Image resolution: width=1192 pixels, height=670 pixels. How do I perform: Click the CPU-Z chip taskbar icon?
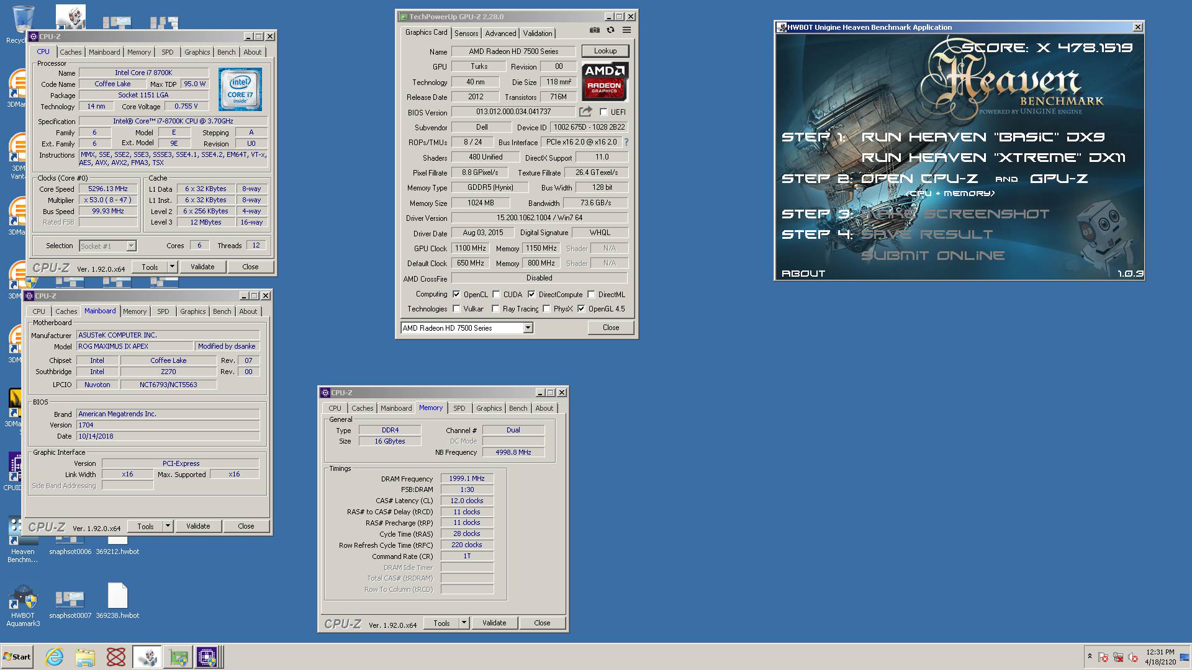coord(207,657)
